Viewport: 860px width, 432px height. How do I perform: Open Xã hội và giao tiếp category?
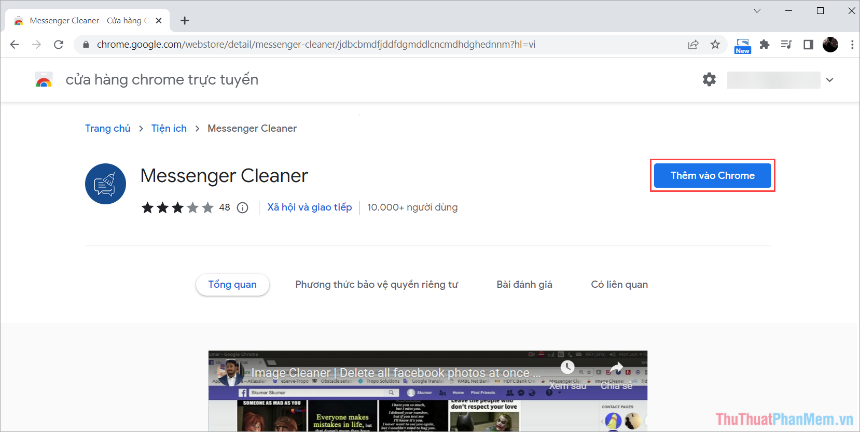click(x=310, y=207)
